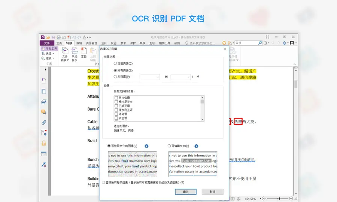
Task: Enable the 查找所有疑似结果 checkbox
Action: (104, 183)
